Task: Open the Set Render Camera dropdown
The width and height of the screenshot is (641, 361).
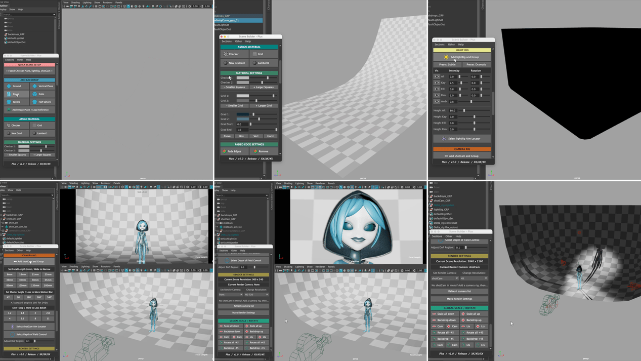Action: coord(445,278)
